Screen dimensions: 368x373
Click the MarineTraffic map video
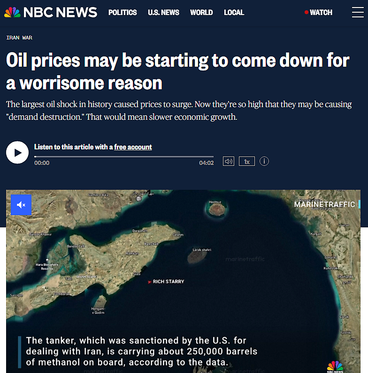(x=183, y=281)
